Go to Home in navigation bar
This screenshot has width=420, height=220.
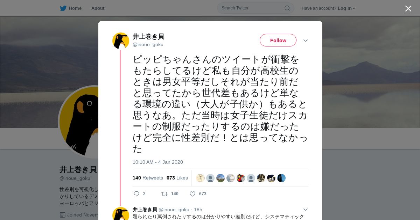(x=75, y=8)
